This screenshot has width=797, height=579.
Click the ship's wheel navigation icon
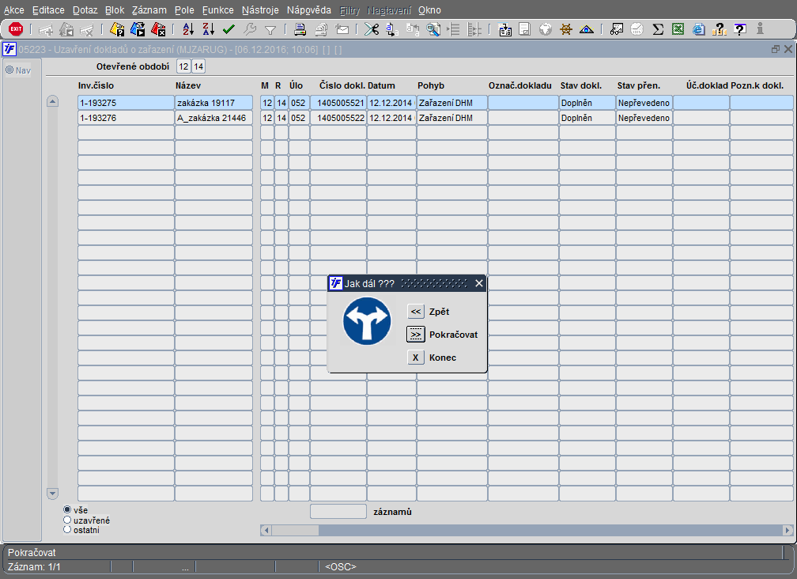pos(566,29)
